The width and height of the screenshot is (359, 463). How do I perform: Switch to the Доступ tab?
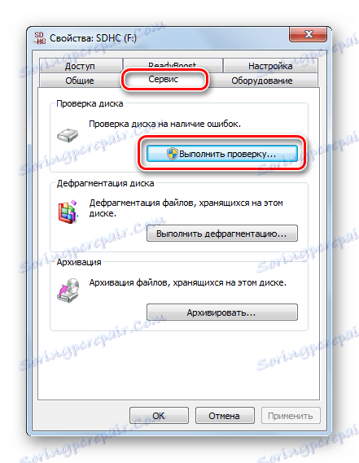pos(80,66)
